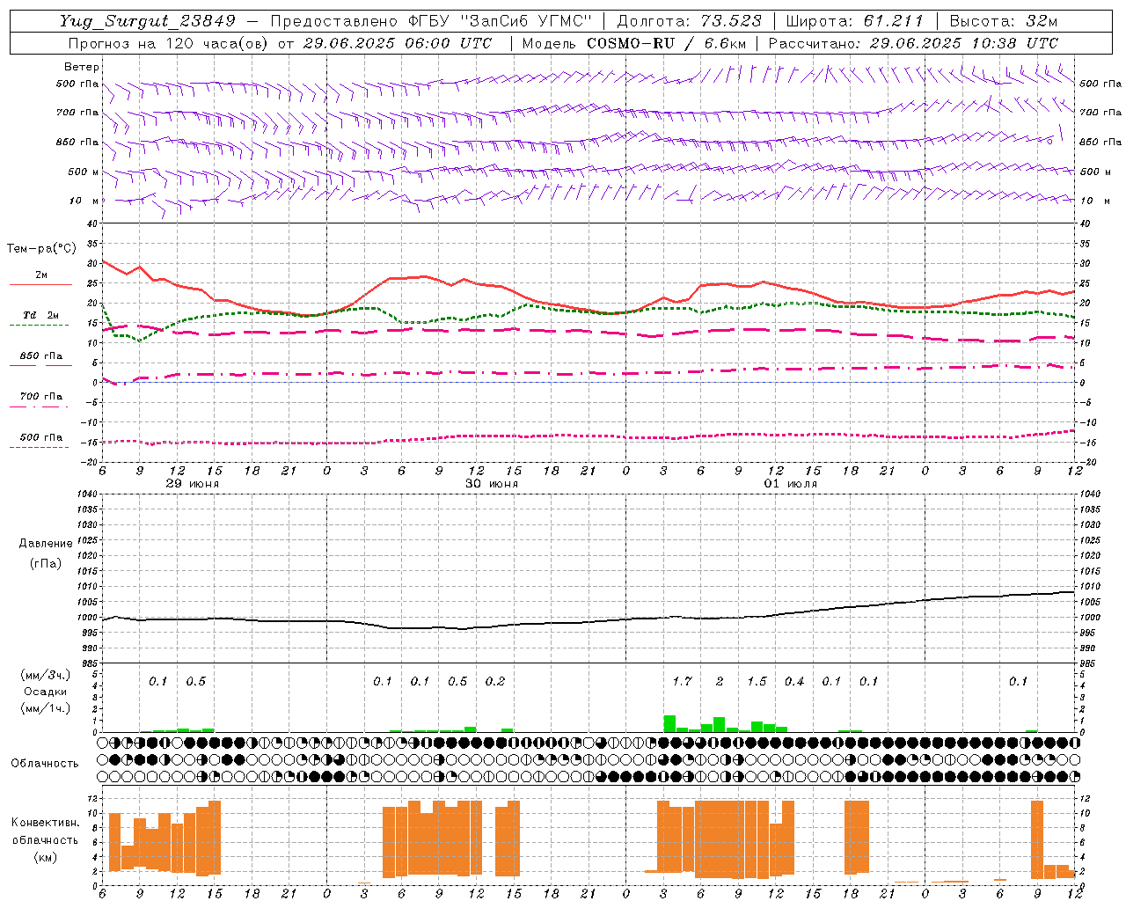Select the Осадки panel label
Viewport: 1126px width, 901px height.
pos(45,692)
